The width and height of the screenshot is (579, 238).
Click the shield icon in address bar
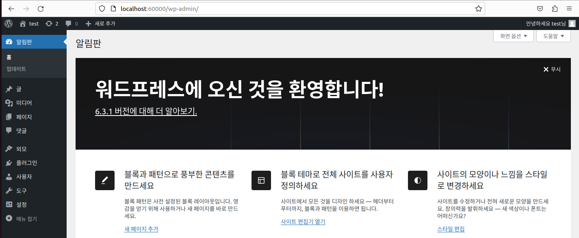[102, 9]
